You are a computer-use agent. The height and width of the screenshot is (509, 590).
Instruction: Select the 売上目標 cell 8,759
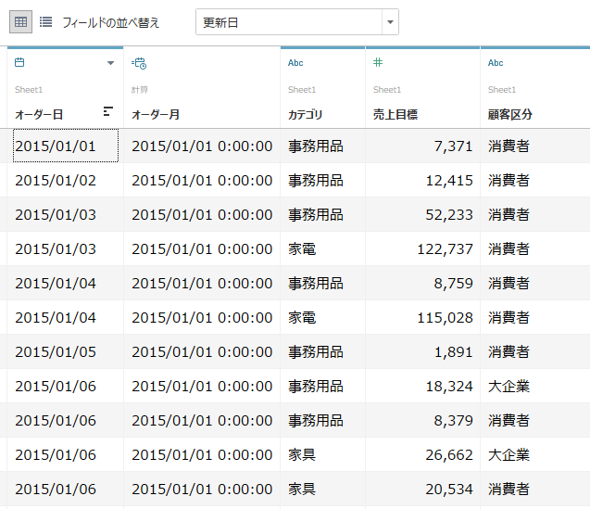[x=422, y=283]
